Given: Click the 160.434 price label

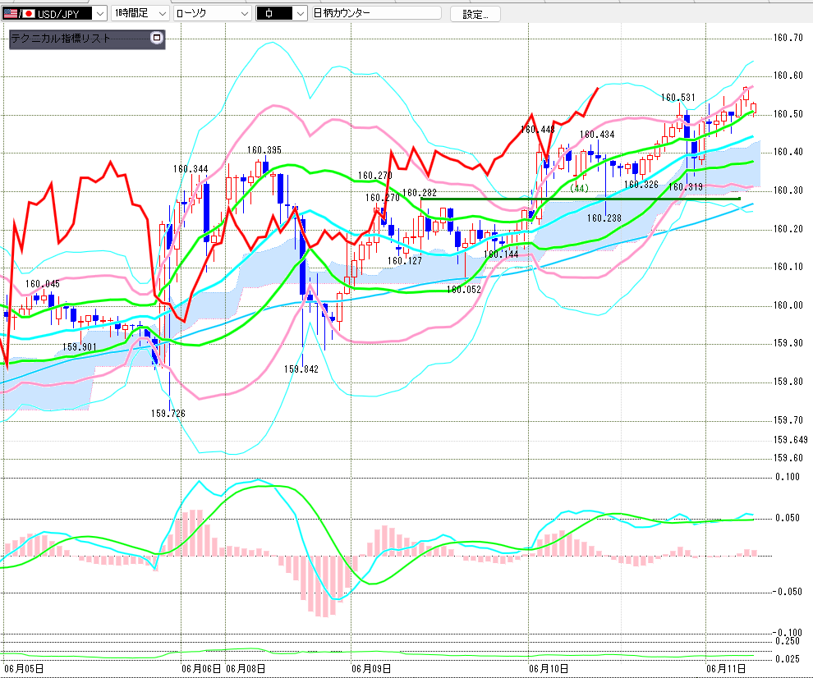Looking at the screenshot, I should 597,135.
